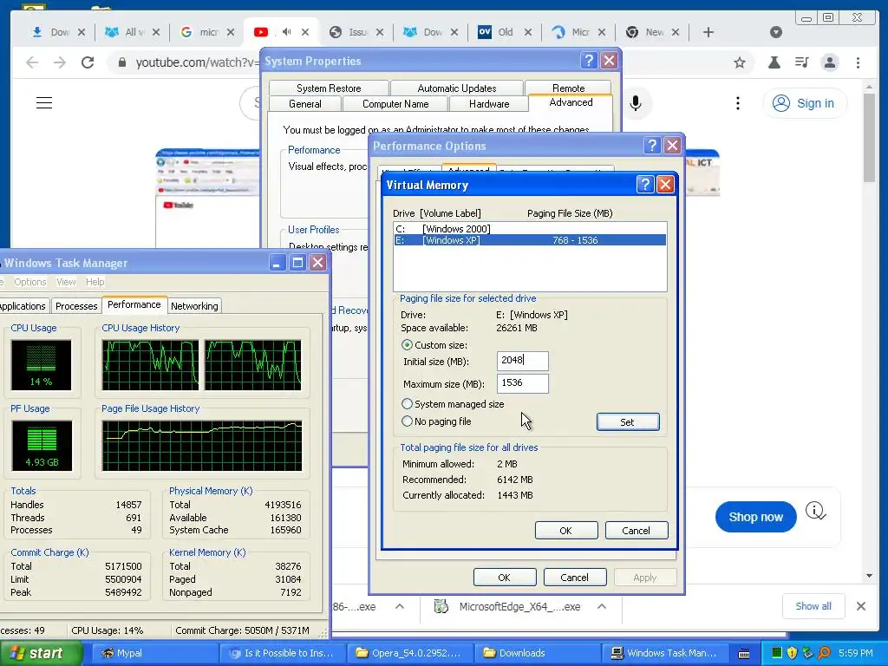Viewport: 888px width, 666px height.
Task: Click the Task Manager CPU tray icon
Action: 777,653
